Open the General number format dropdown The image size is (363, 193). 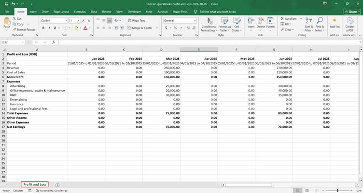pos(195,21)
